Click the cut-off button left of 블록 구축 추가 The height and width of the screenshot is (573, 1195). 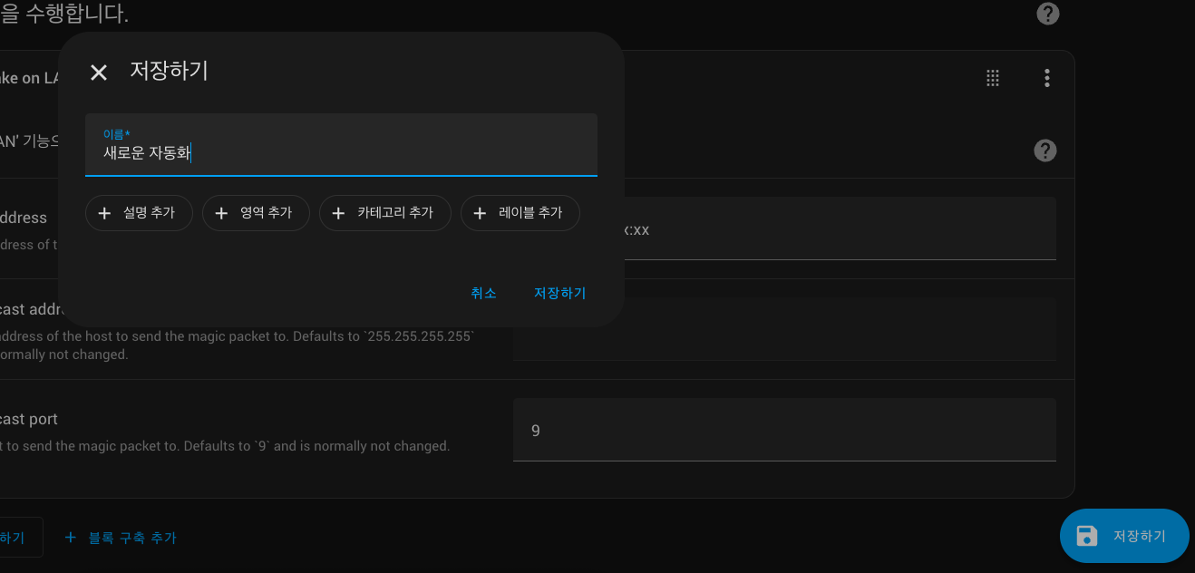[x=18, y=538]
